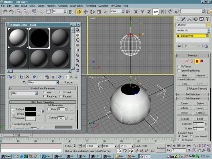Activate the Select and Uniform Scale tool

[x=99, y=12]
